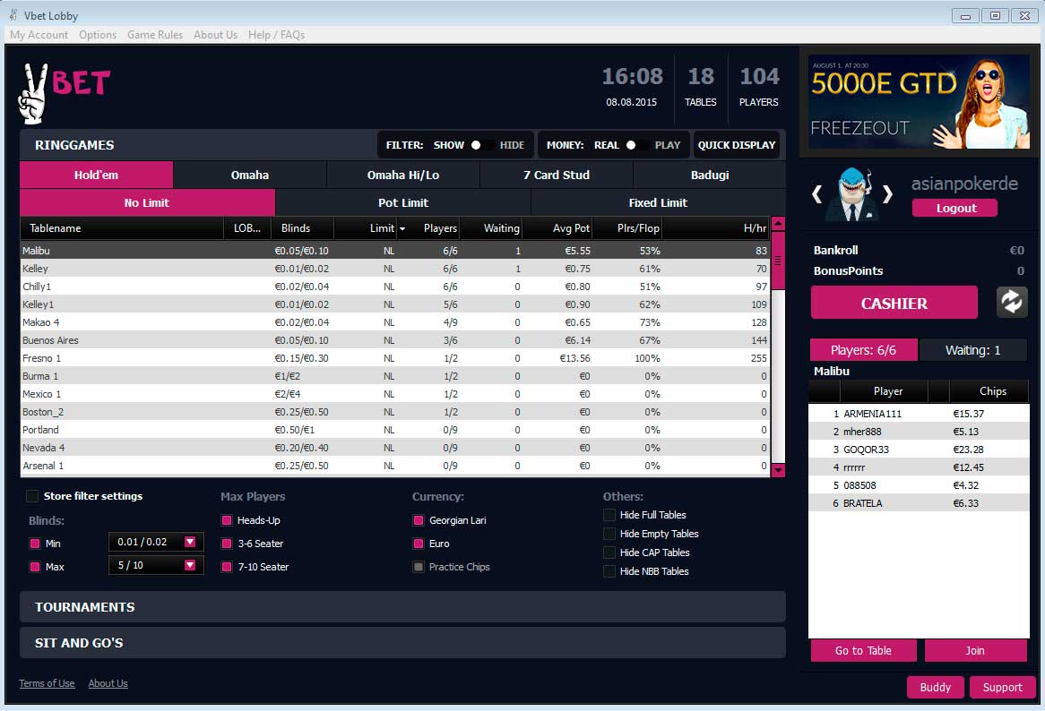This screenshot has height=711, width=1045.
Task: Open the About Us menu
Action: pos(215,35)
